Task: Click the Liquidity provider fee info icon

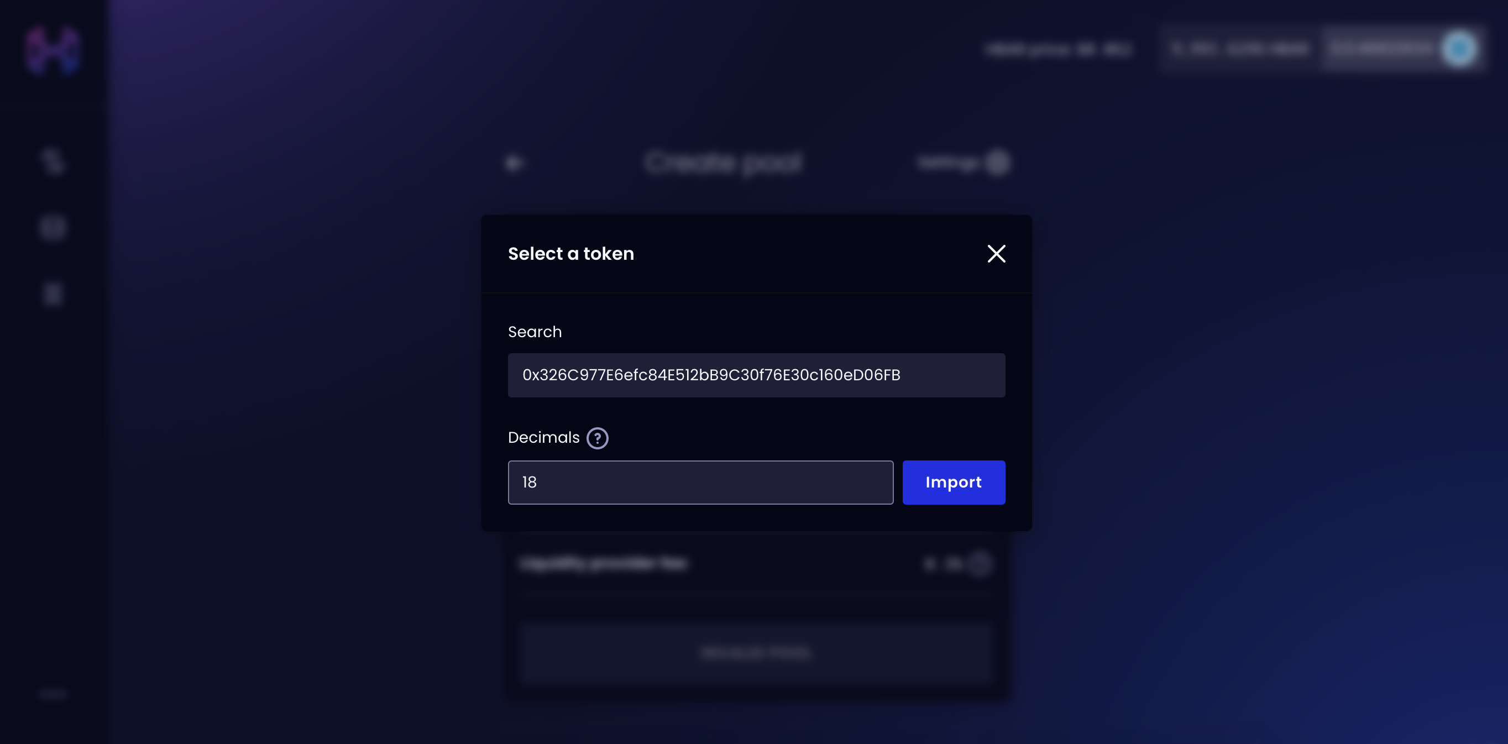Action: (x=981, y=564)
